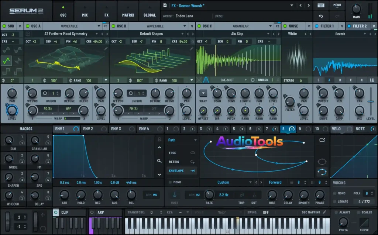
Task: Click the anchor Host sync icon in the LFO panel
Action: 175,194
